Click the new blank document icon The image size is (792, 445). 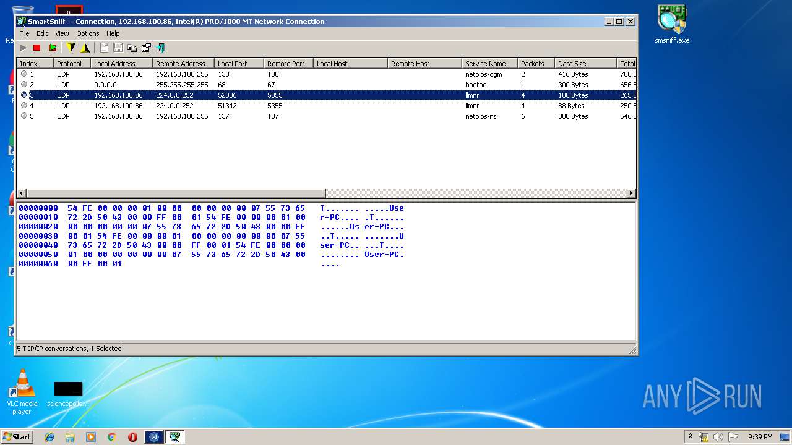[x=104, y=48]
